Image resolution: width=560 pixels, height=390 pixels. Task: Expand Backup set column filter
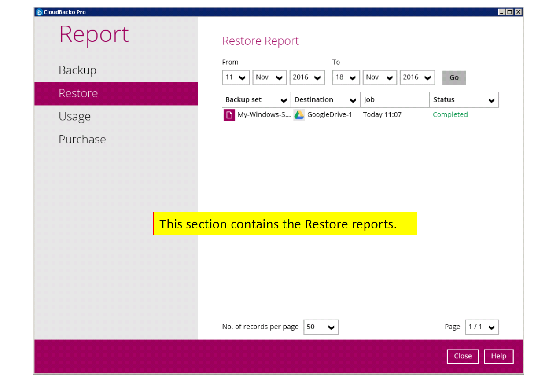point(284,100)
